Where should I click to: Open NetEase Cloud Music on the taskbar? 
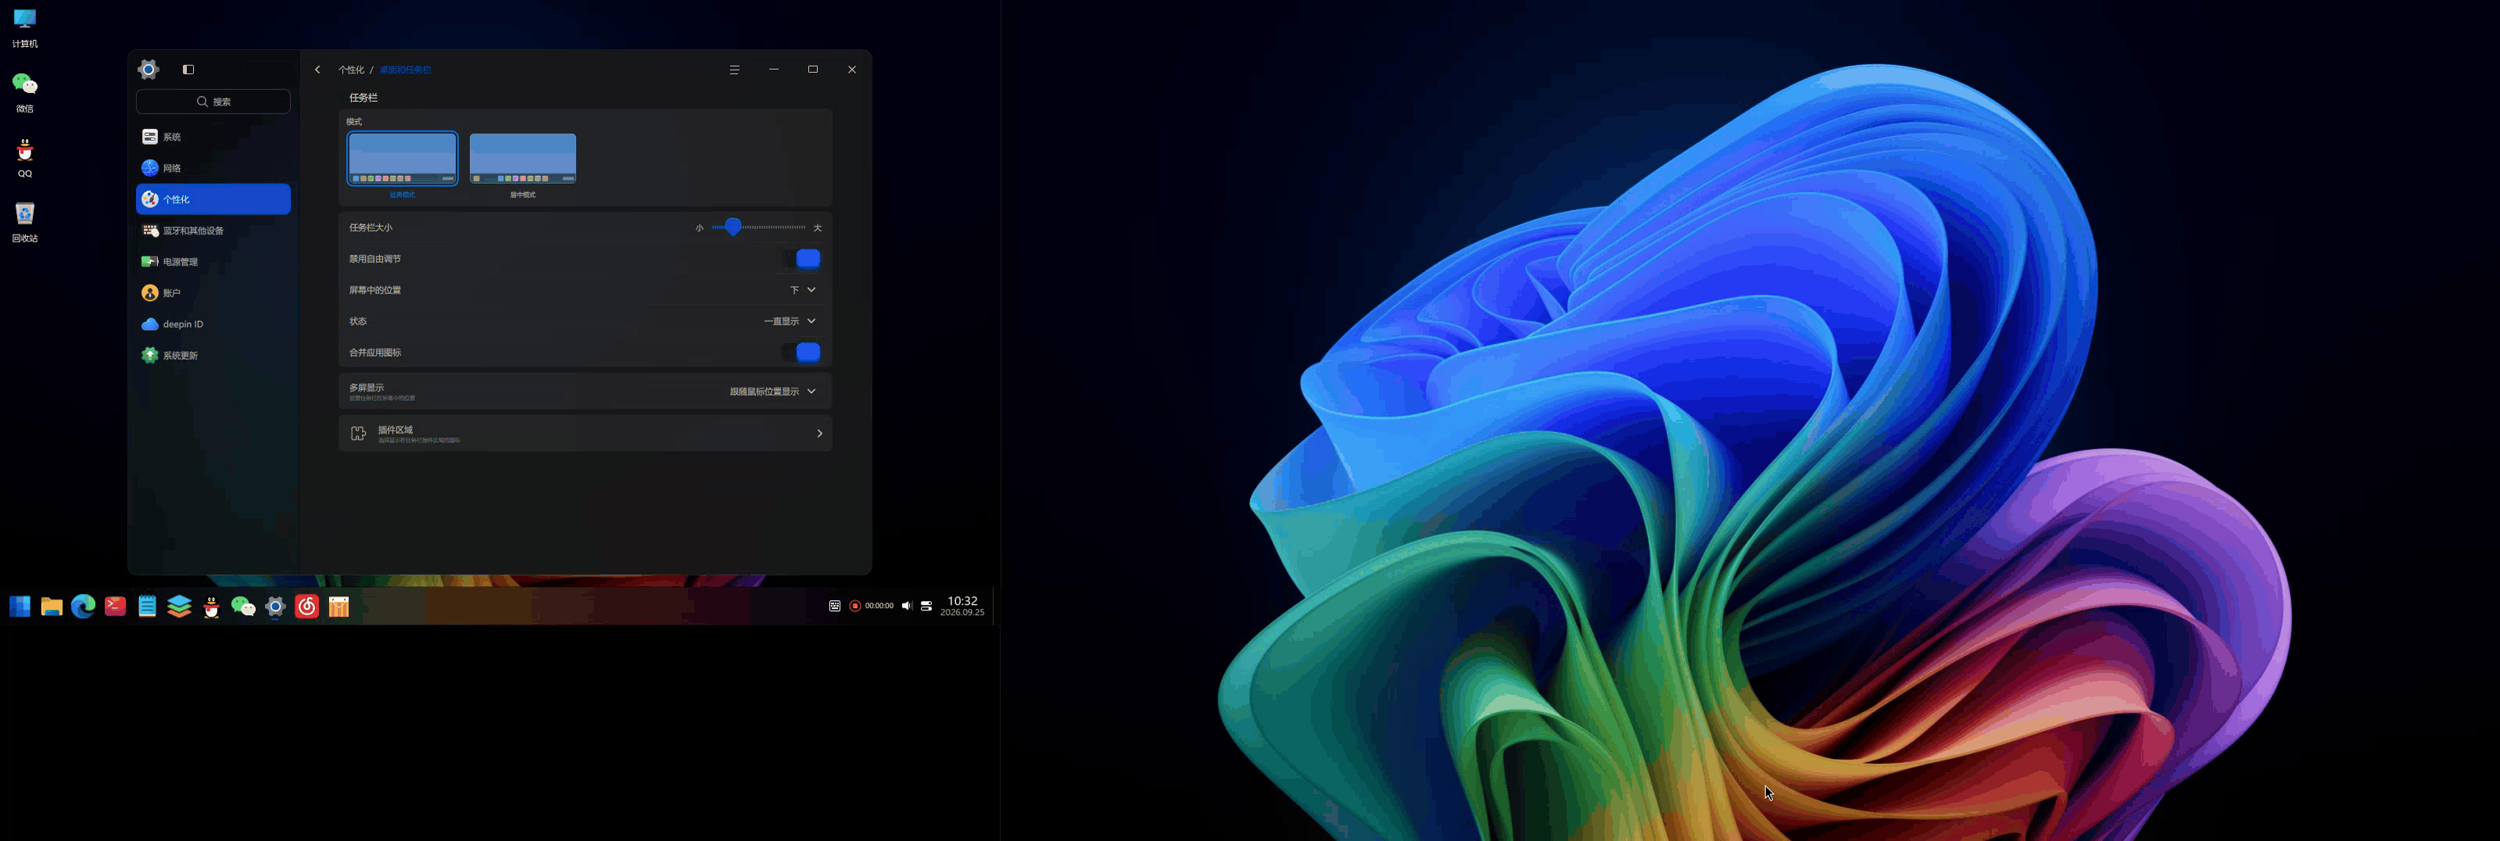click(306, 607)
